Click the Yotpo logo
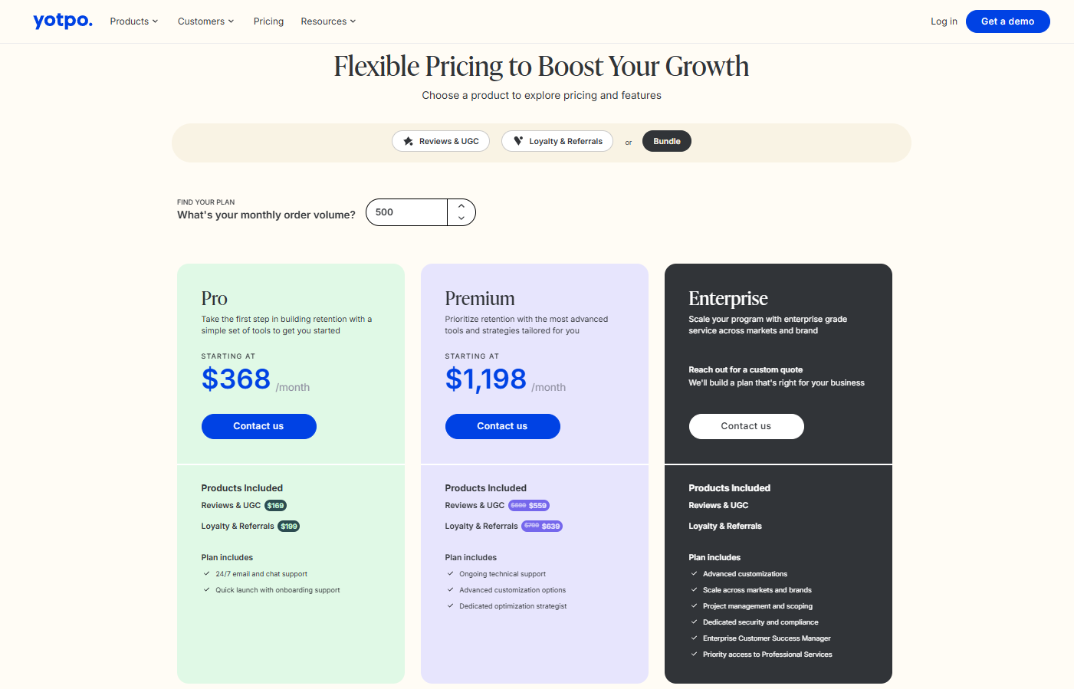Screen dimensions: 1074x689 tap(62, 21)
